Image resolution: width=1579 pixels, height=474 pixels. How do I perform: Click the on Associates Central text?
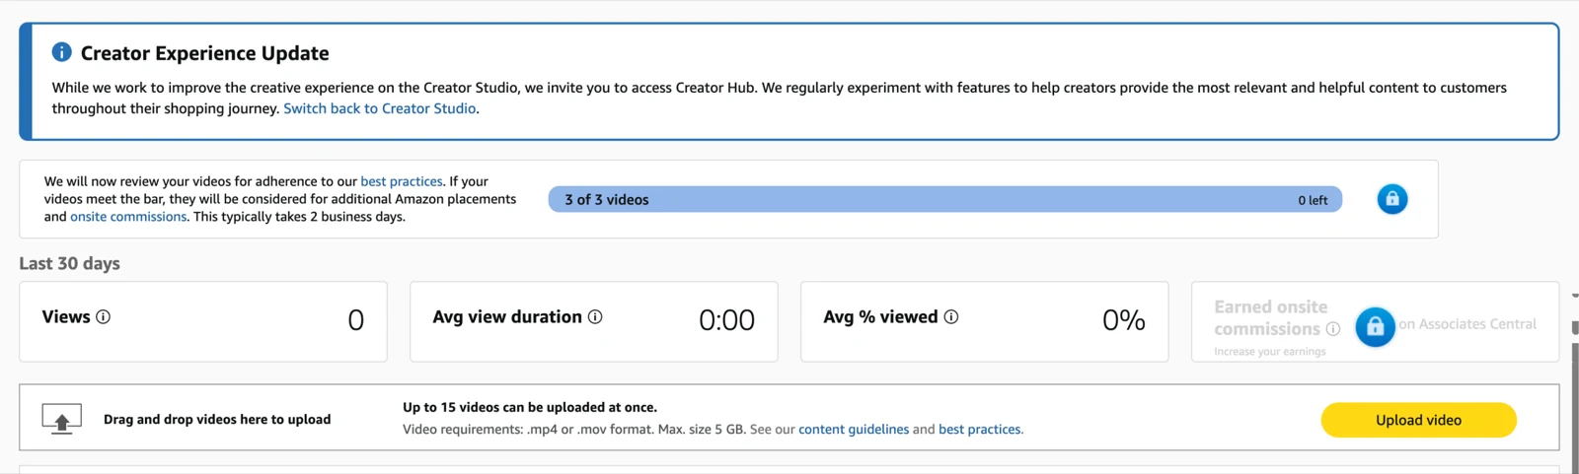[1467, 324]
